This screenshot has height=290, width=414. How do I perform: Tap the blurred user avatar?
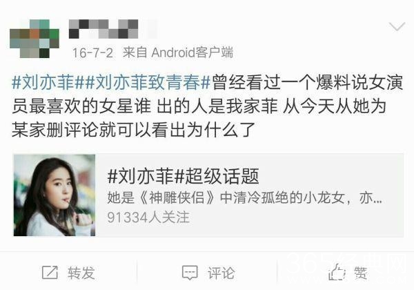34,39
